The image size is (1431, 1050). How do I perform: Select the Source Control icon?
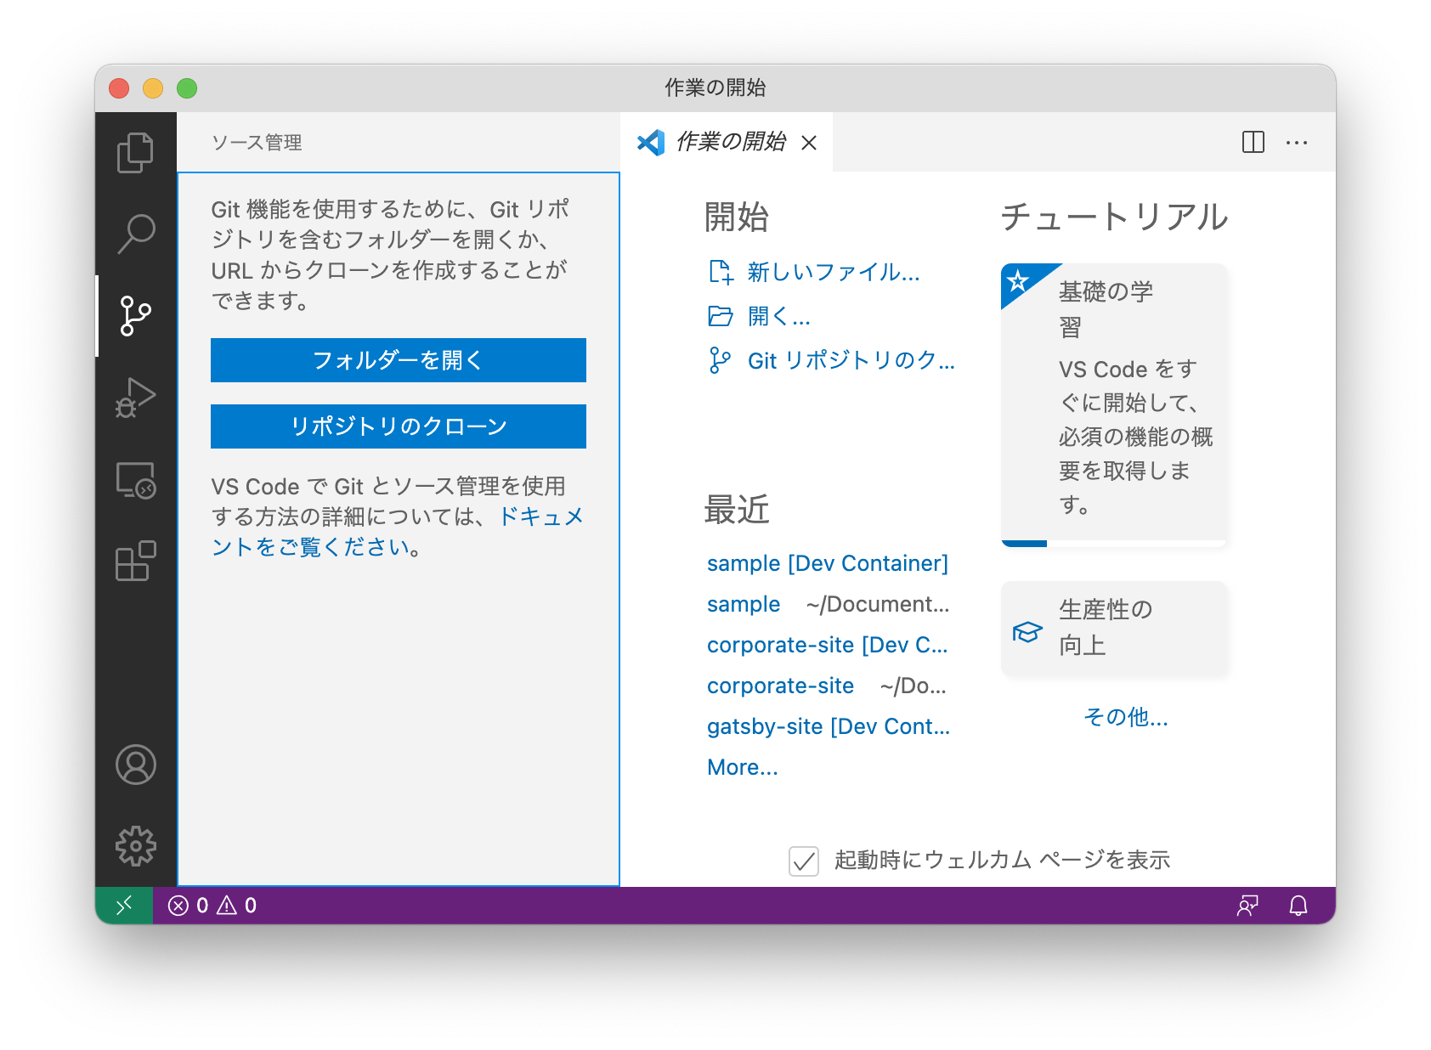click(x=136, y=314)
